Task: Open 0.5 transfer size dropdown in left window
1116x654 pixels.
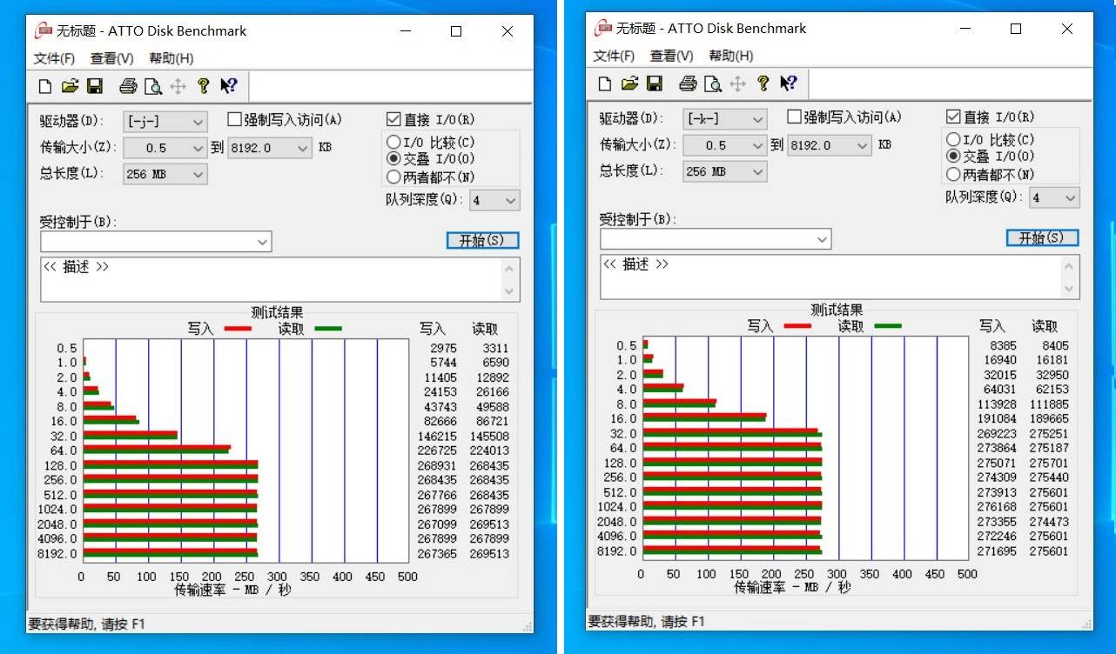Action: (165, 148)
